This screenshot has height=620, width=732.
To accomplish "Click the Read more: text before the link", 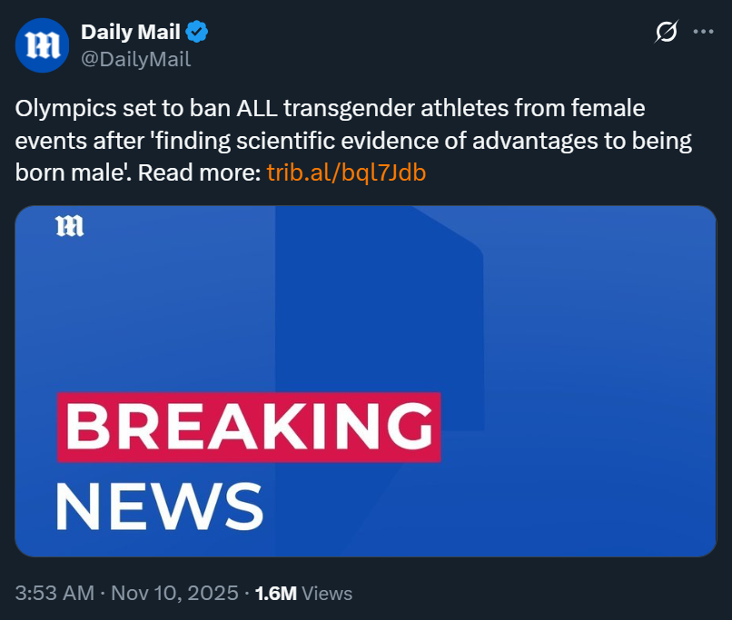I will tap(203, 172).
